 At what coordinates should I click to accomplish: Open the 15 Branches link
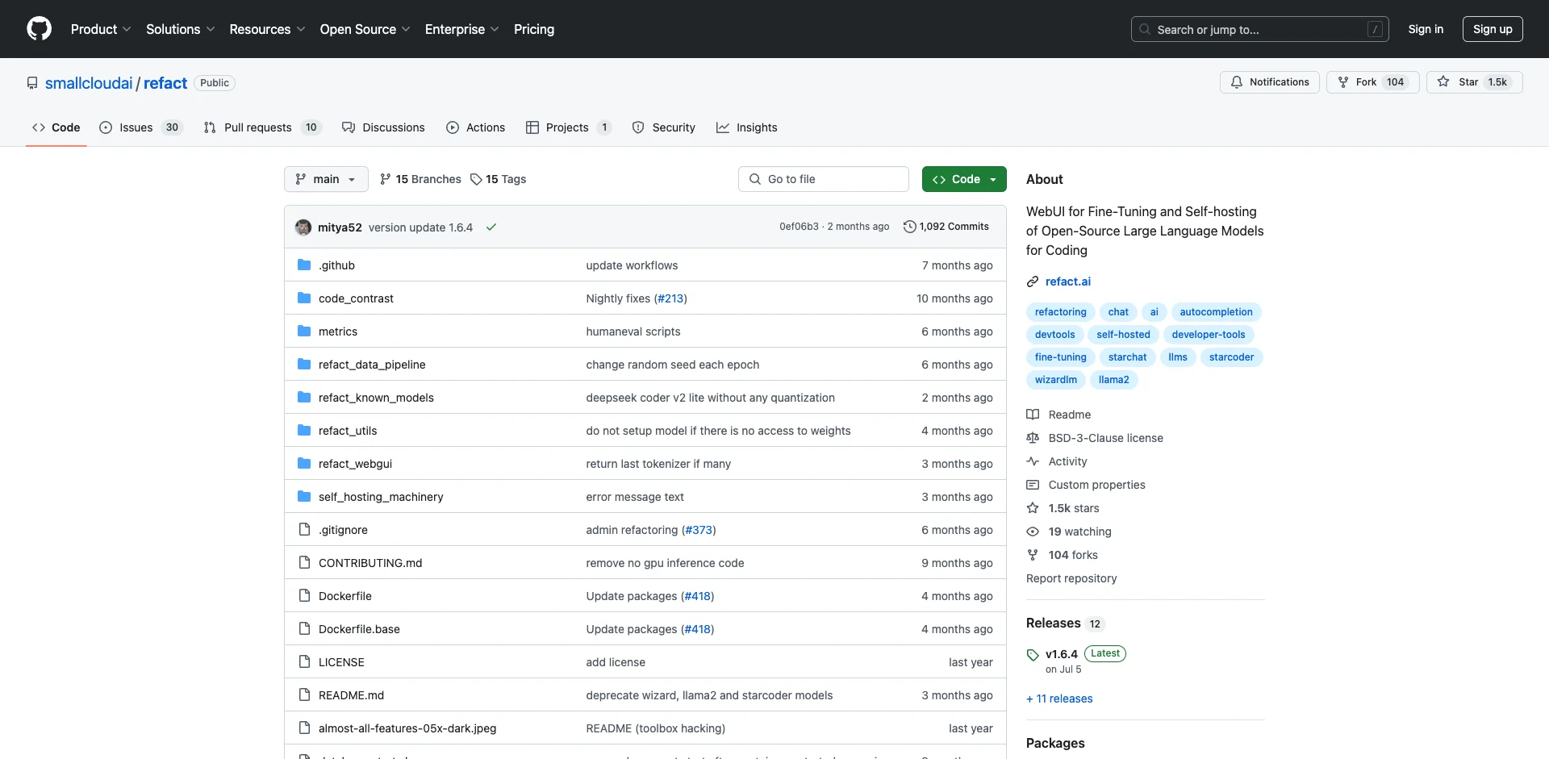coord(420,179)
